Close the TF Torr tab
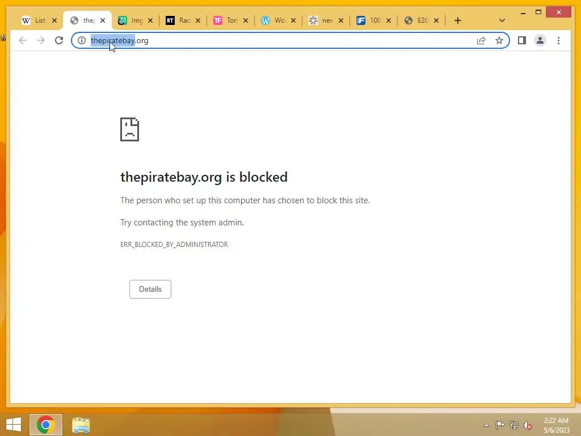Image resolution: width=581 pixels, height=436 pixels. coord(245,20)
